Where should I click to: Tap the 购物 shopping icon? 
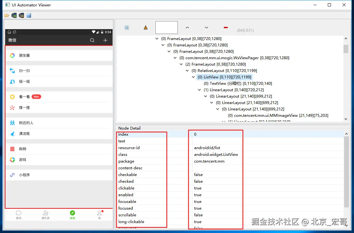12,149
